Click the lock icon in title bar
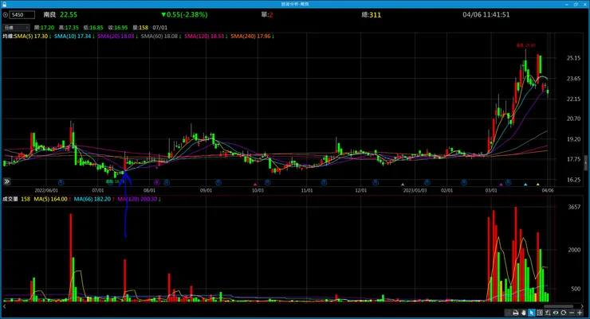The image size is (590, 319). (4, 4)
